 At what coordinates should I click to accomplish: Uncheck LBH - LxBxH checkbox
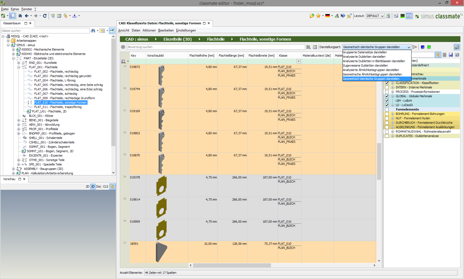pyautogui.click(x=387, y=101)
